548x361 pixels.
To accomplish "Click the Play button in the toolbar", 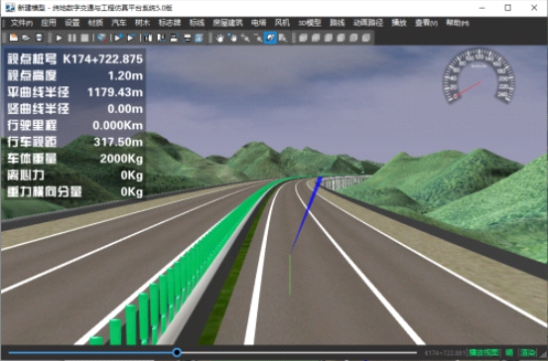I will (59, 38).
